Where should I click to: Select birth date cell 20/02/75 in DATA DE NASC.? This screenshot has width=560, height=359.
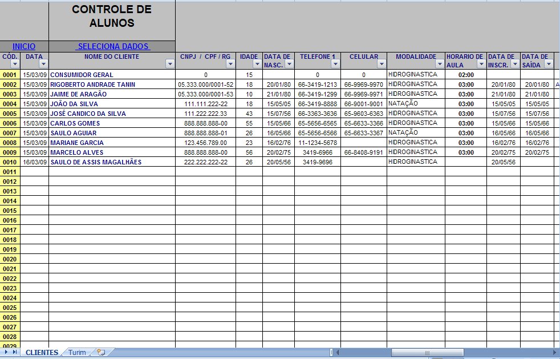point(278,152)
